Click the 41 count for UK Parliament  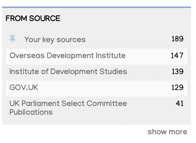point(180,103)
